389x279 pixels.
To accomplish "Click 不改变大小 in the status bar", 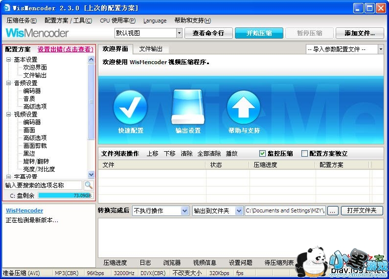I will [x=187, y=273].
